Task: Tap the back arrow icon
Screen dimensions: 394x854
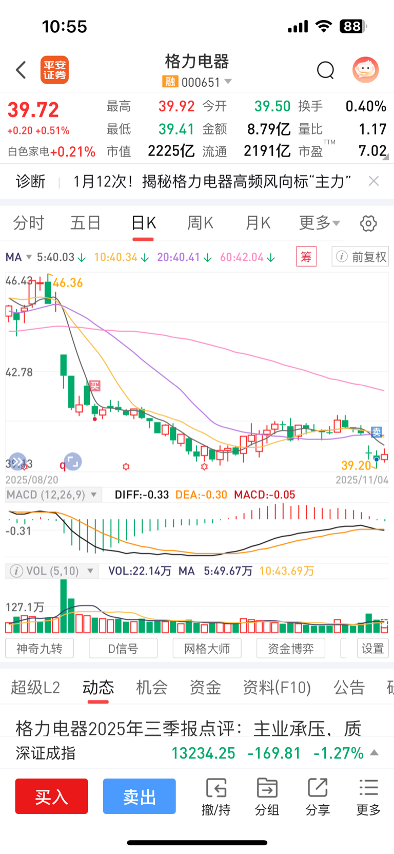Action: click(21, 70)
